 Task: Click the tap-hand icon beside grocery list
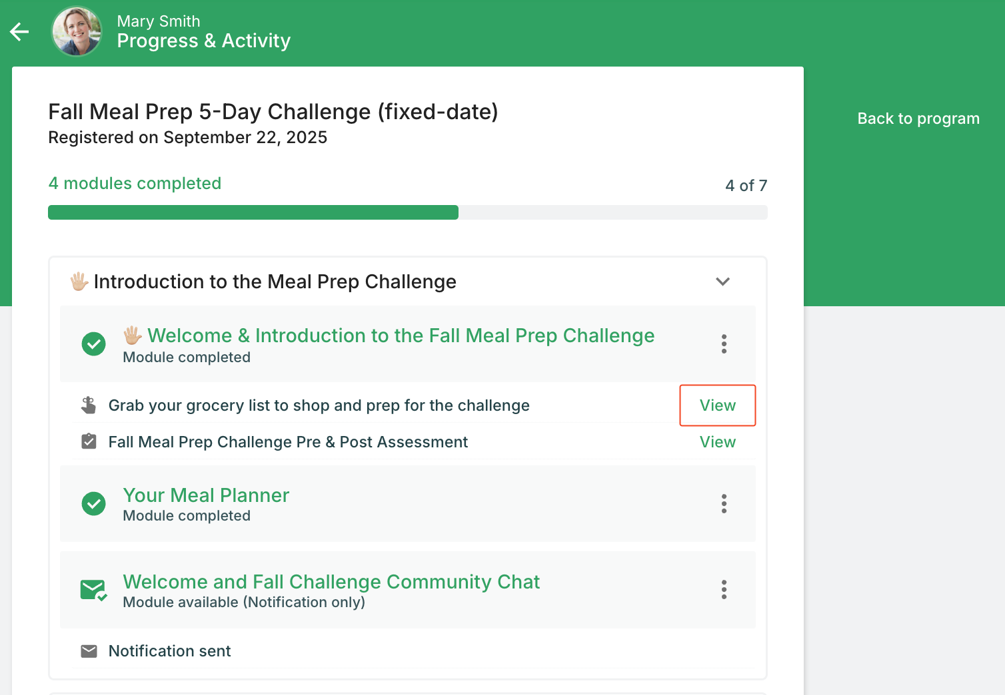[x=89, y=405]
